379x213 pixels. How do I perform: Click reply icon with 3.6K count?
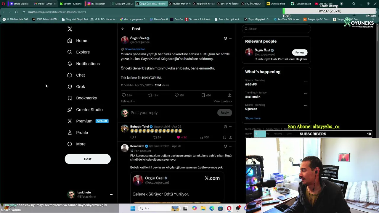[x=127, y=95]
